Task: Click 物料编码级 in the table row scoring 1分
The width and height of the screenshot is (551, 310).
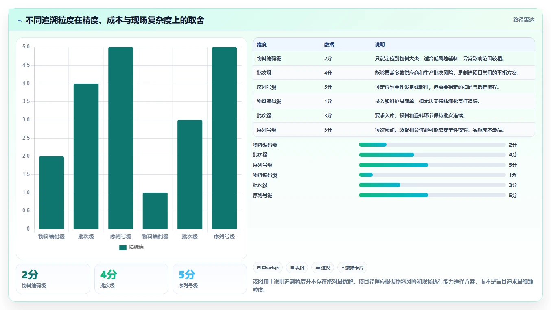Action: tap(269, 101)
